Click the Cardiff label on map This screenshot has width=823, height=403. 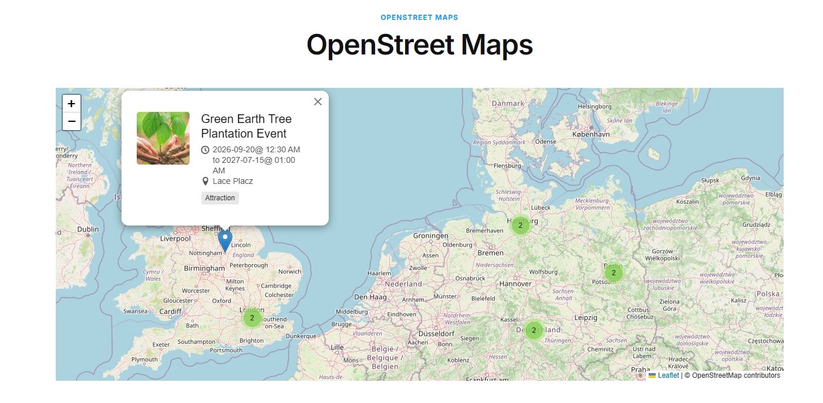[171, 311]
